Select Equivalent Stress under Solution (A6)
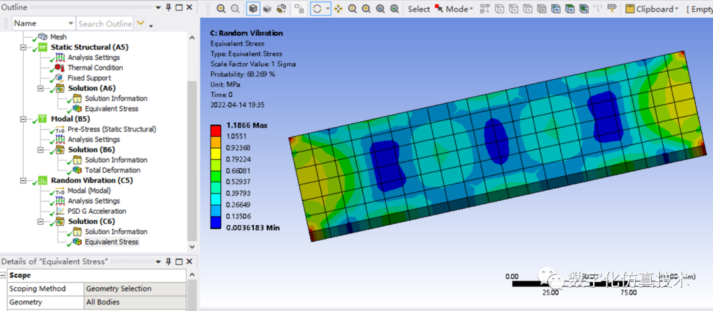This screenshot has height=311, width=713. [x=112, y=109]
